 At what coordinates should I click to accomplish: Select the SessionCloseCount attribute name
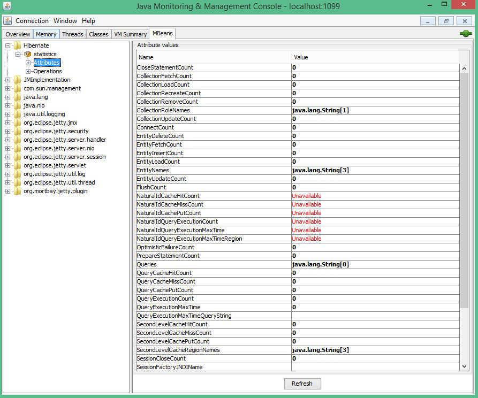pos(161,359)
